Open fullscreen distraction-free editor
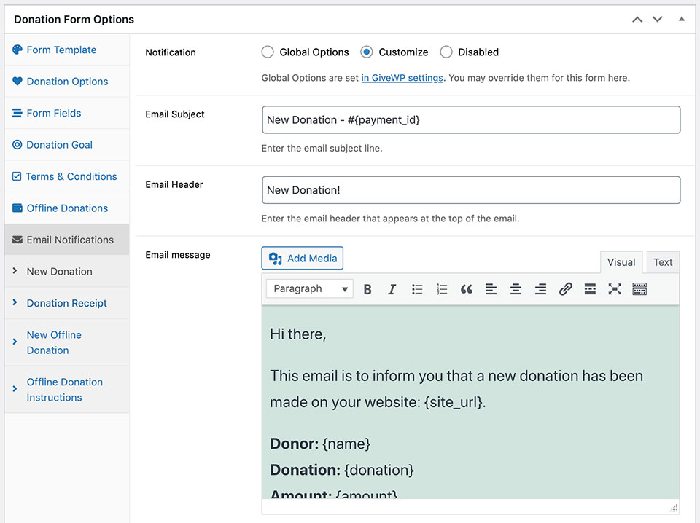This screenshot has width=700, height=523. click(615, 289)
